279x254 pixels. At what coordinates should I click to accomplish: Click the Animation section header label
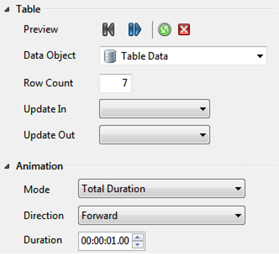click(x=39, y=166)
